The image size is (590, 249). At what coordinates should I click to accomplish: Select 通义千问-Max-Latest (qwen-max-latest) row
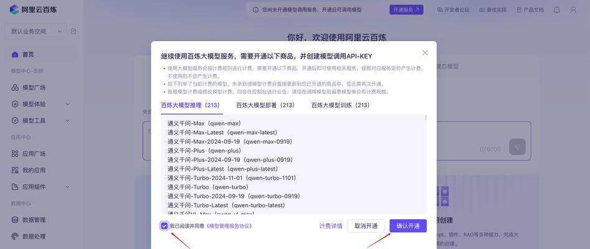(x=222, y=133)
